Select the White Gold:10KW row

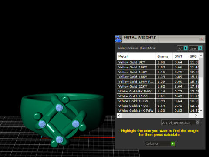(x=158, y=101)
